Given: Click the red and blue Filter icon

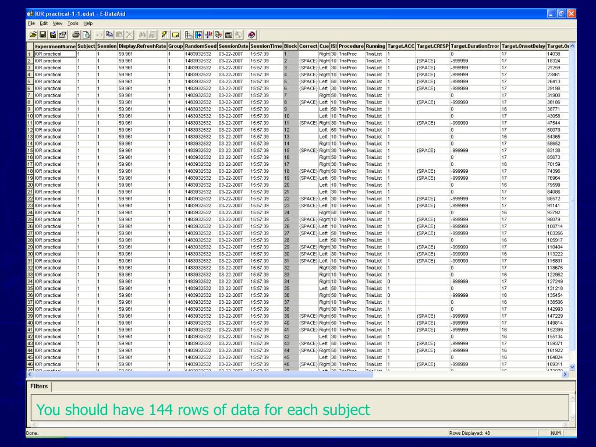Looking at the screenshot, I should 208,35.
